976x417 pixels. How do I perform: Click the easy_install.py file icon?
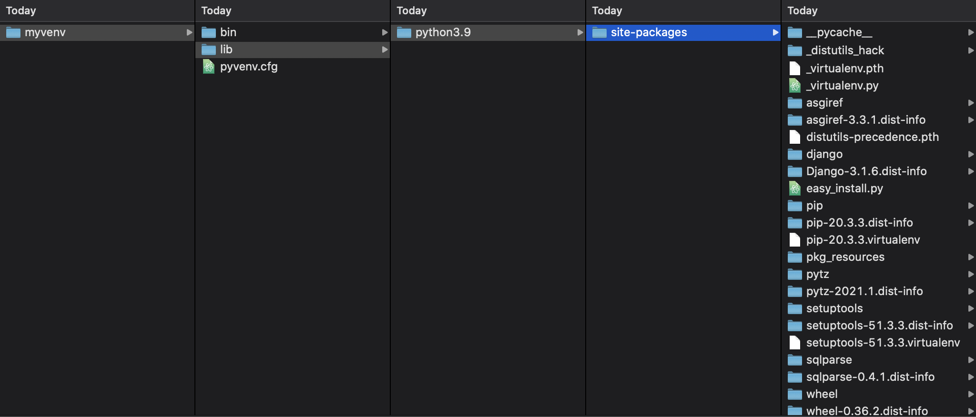click(795, 189)
